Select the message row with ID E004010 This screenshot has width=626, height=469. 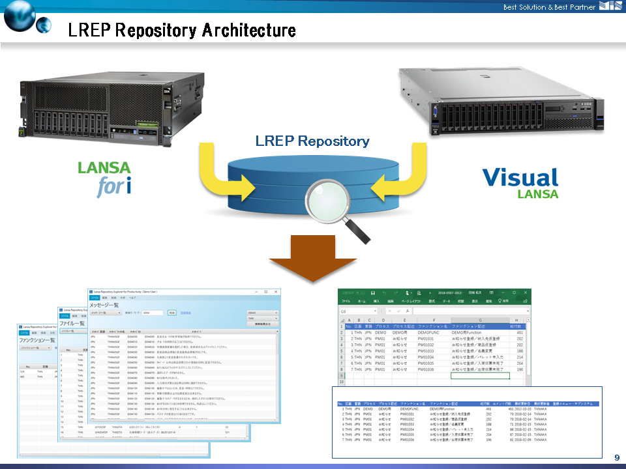coord(183,342)
